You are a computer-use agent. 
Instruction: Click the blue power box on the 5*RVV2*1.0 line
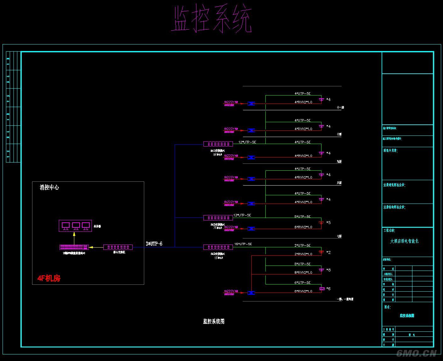[x=251, y=229]
